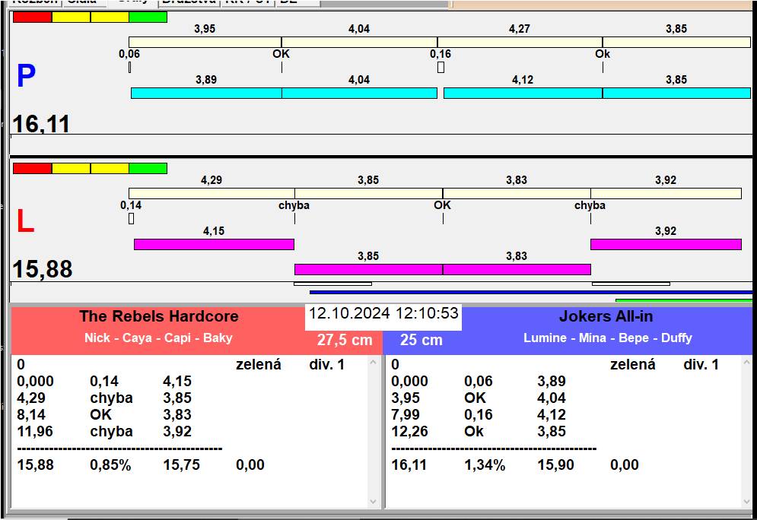
Task: Click Jokers All-in team header
Action: (606, 316)
